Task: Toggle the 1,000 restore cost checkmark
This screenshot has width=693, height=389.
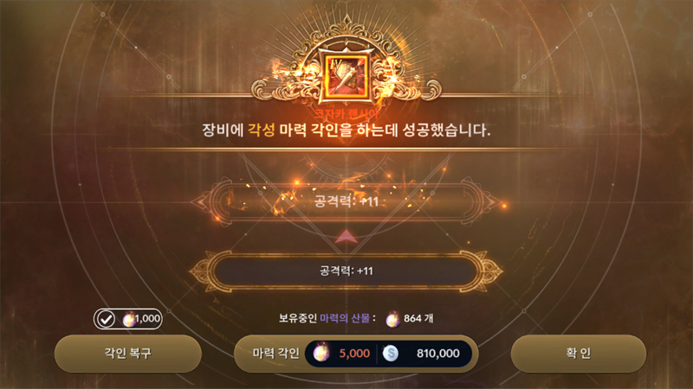Action: [106, 319]
